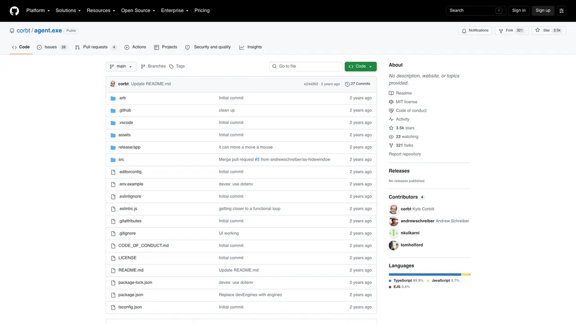Expand the Platform dropdown menu
This screenshot has width=576, height=324.
(x=38, y=11)
